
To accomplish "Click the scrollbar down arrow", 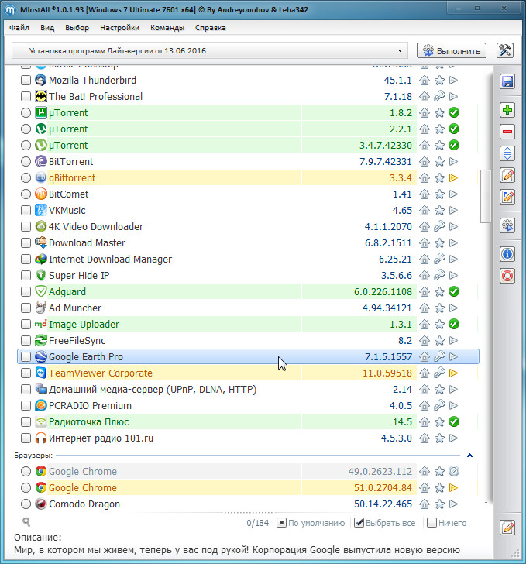I will [486, 503].
